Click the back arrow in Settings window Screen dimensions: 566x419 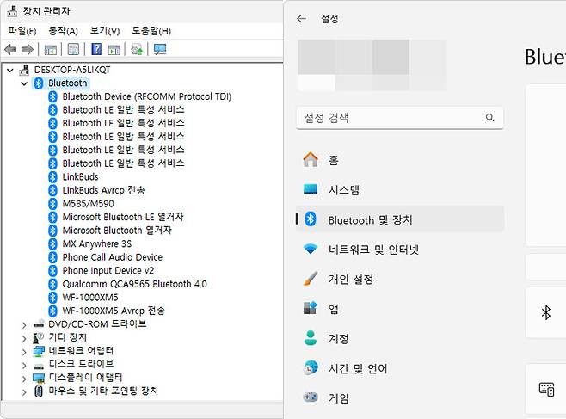pos(301,18)
